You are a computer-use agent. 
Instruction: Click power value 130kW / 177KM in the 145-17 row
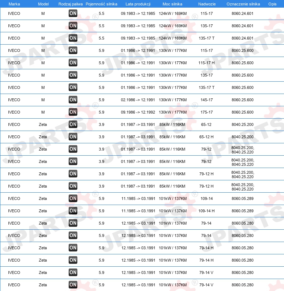tap(173, 100)
